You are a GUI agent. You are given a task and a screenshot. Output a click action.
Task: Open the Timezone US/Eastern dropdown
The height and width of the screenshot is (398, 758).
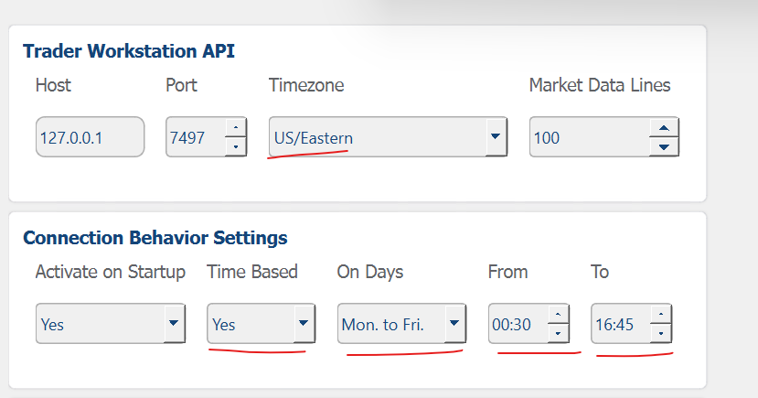click(496, 137)
